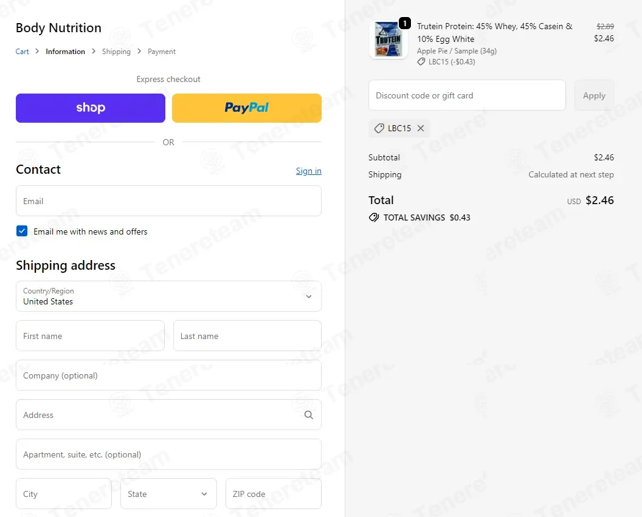642x517 pixels.
Task: Remove the LBC15 discount code
Action: [x=421, y=128]
